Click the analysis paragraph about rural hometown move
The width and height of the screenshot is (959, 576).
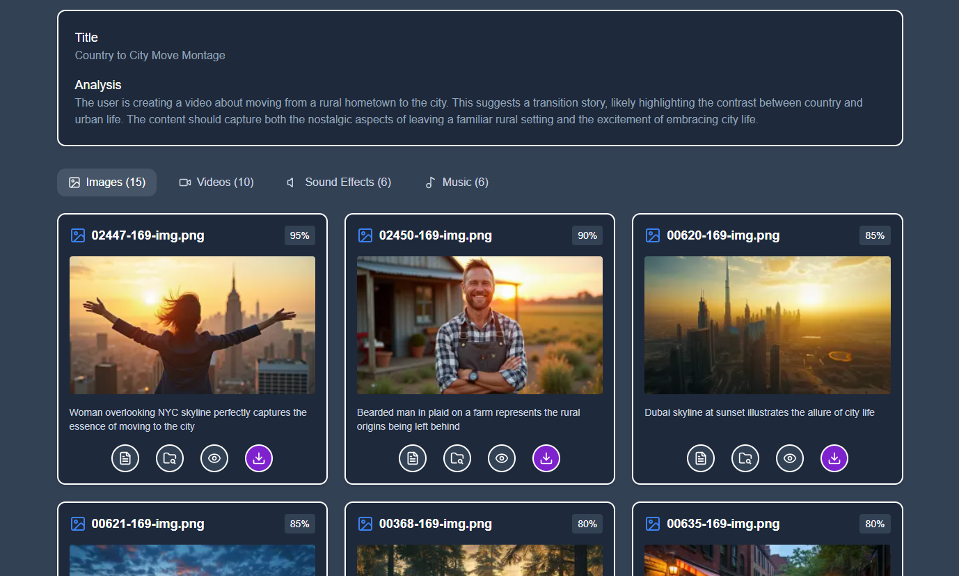[x=469, y=111]
